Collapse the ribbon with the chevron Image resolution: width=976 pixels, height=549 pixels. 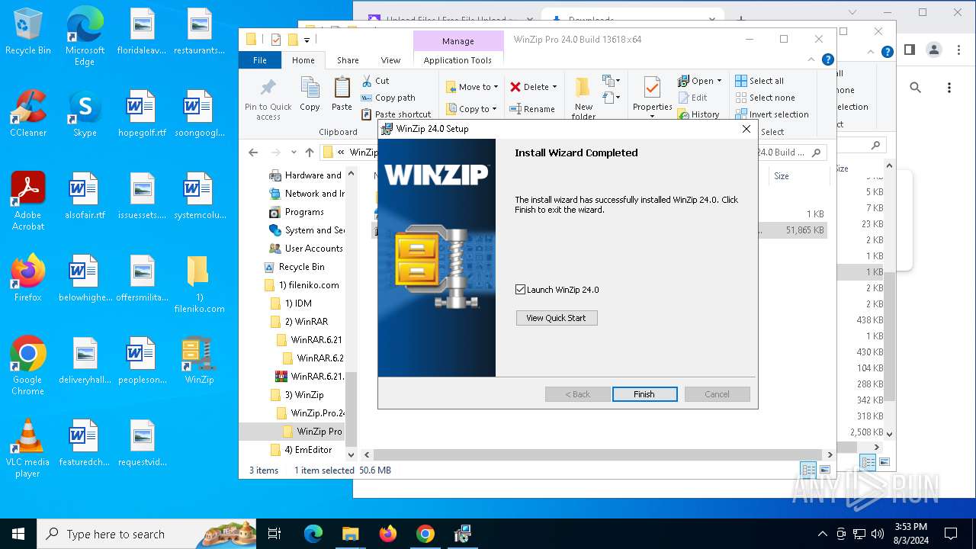[x=811, y=59]
